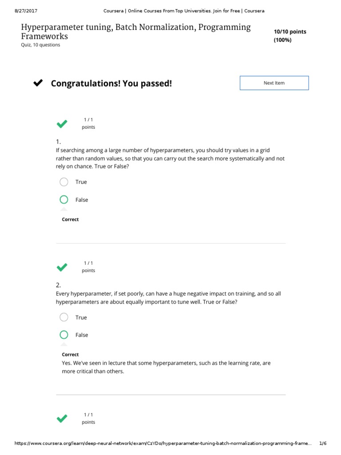This screenshot has height=455, width=341.
Task: Click the question 1 grid search text
Action: [x=170, y=158]
